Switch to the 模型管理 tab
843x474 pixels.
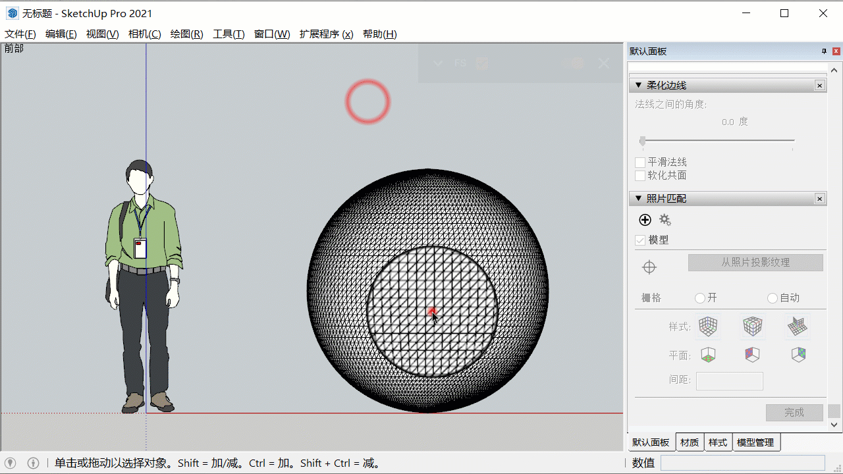point(755,442)
